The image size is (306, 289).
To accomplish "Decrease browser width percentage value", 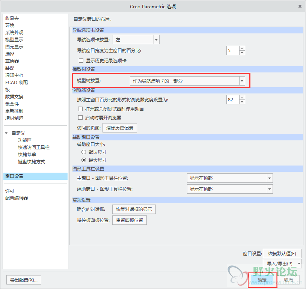I will pyautogui.click(x=242, y=102).
